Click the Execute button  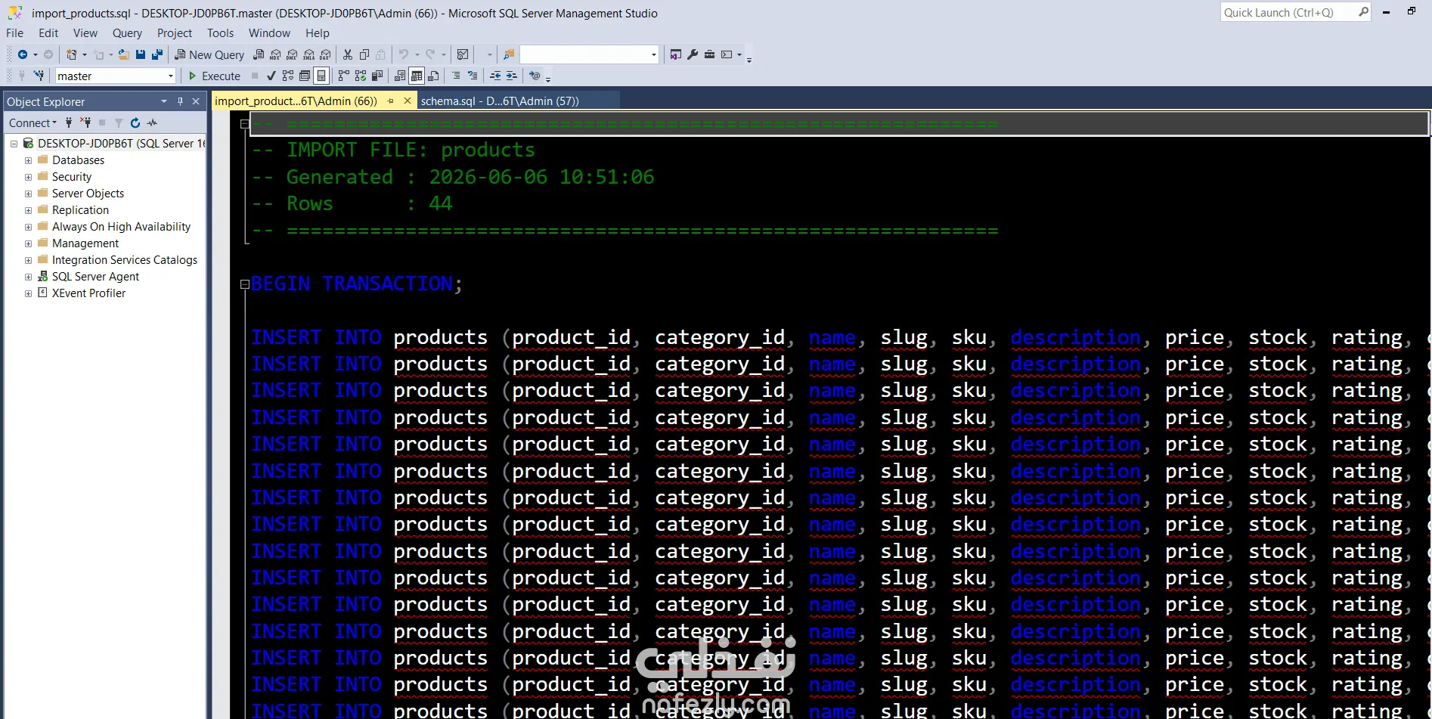[x=214, y=76]
